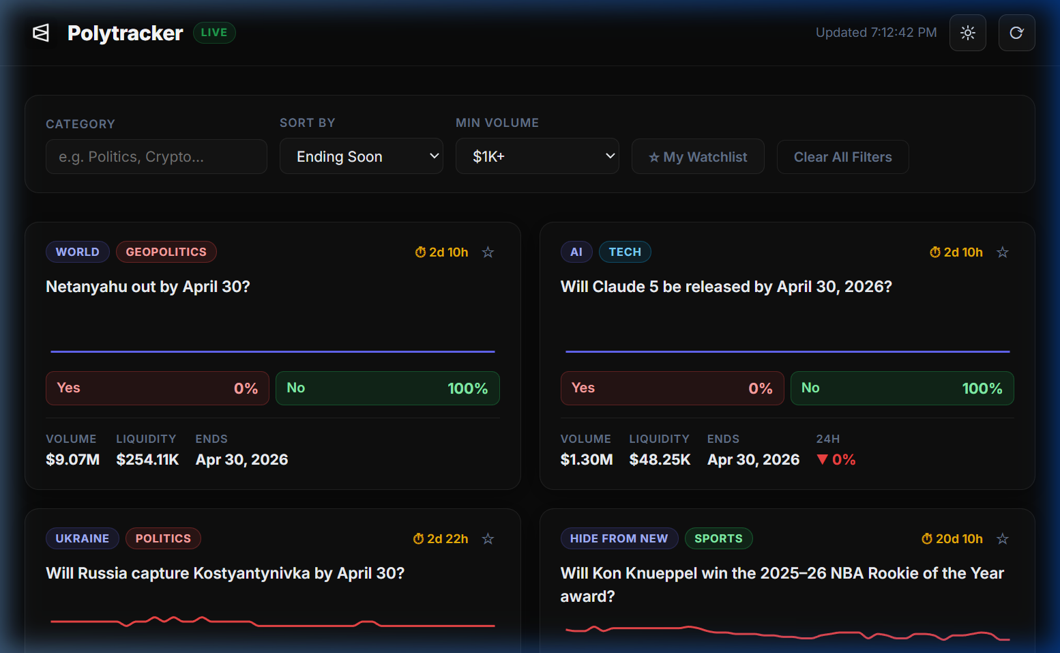This screenshot has height=653, width=1060.
Task: Add Kostyantynivka market to watchlist via star
Action: point(488,539)
